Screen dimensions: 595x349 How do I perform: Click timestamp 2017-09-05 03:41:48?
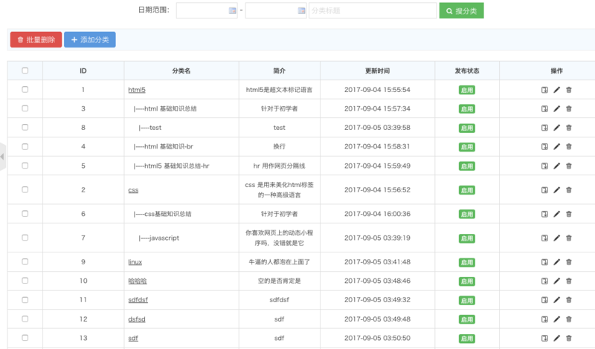coord(377,262)
